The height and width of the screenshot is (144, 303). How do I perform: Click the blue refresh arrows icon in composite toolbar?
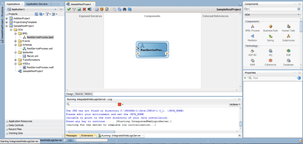(x=130, y=9)
